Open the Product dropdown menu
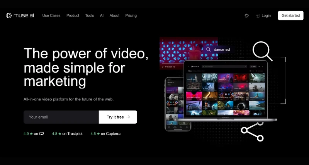309x165 pixels. 73,15
